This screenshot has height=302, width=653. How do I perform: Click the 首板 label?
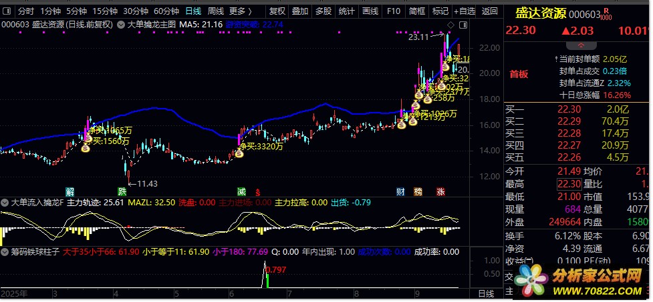coord(519,74)
